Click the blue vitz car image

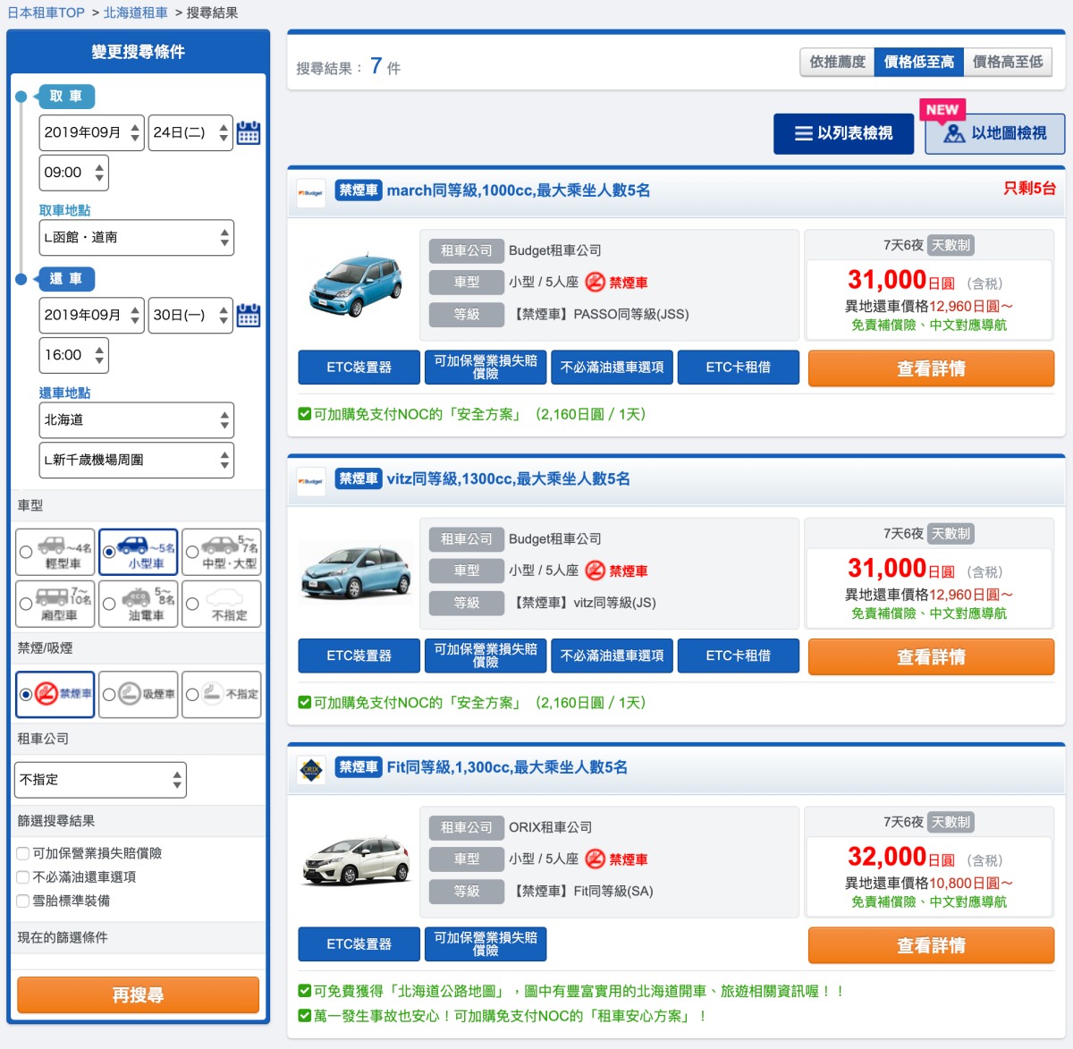point(356,572)
